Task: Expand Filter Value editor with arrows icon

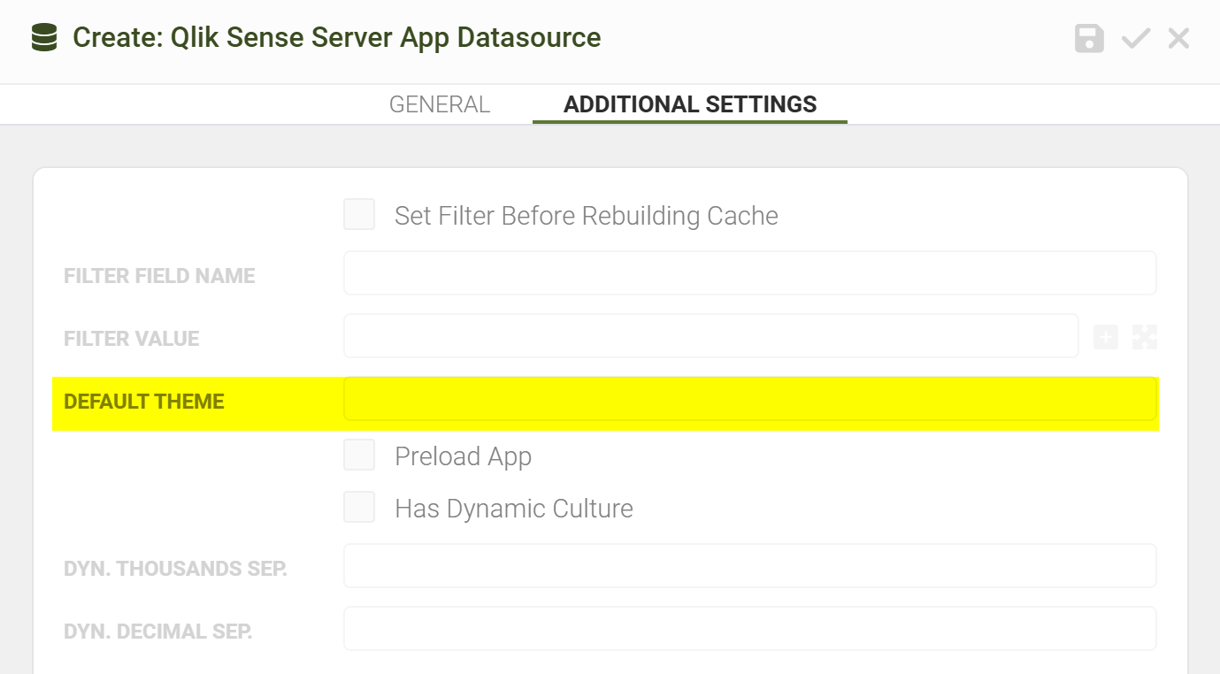Action: [1145, 337]
